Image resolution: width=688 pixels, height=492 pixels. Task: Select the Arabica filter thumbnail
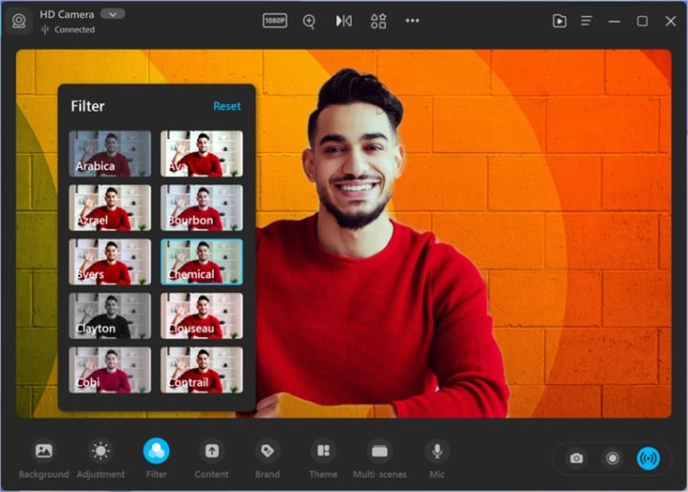pyautogui.click(x=110, y=154)
